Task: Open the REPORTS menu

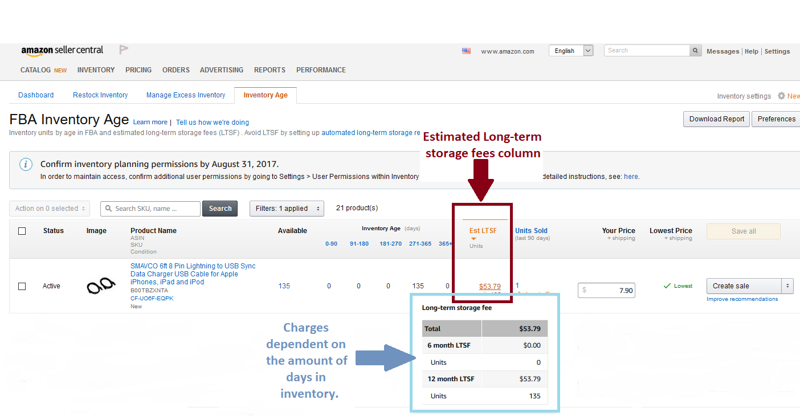Action: pos(270,70)
